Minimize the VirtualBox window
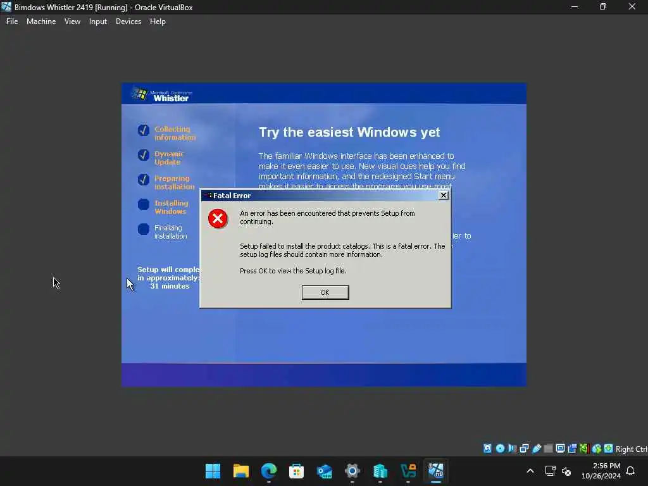Screen dimensions: 648x486 click(x=575, y=7)
